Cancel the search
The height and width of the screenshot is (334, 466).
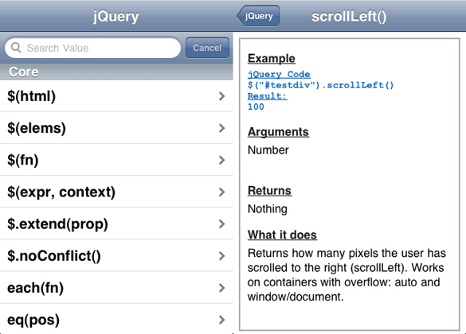click(207, 48)
